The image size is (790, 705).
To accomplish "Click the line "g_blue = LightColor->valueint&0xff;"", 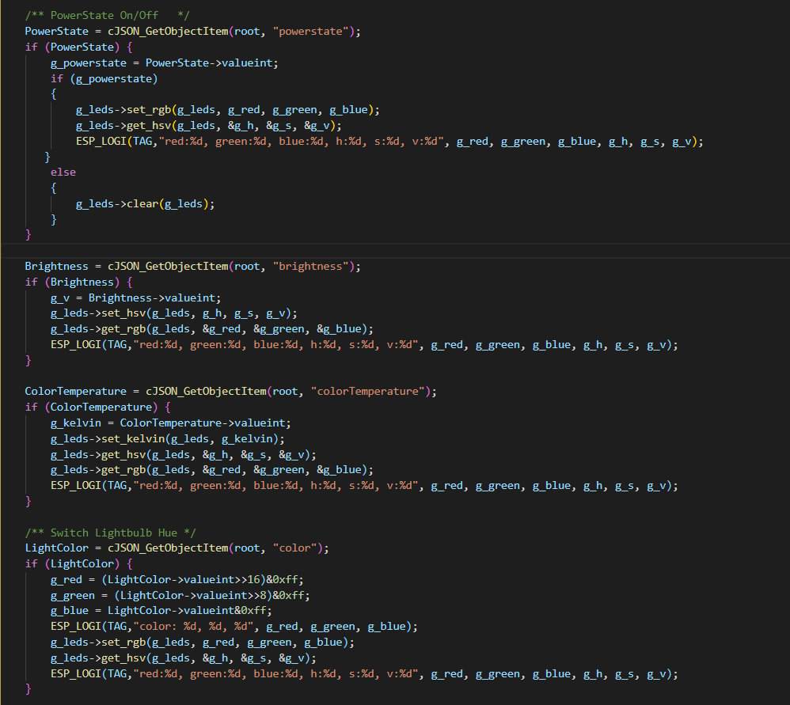I will [x=161, y=611].
